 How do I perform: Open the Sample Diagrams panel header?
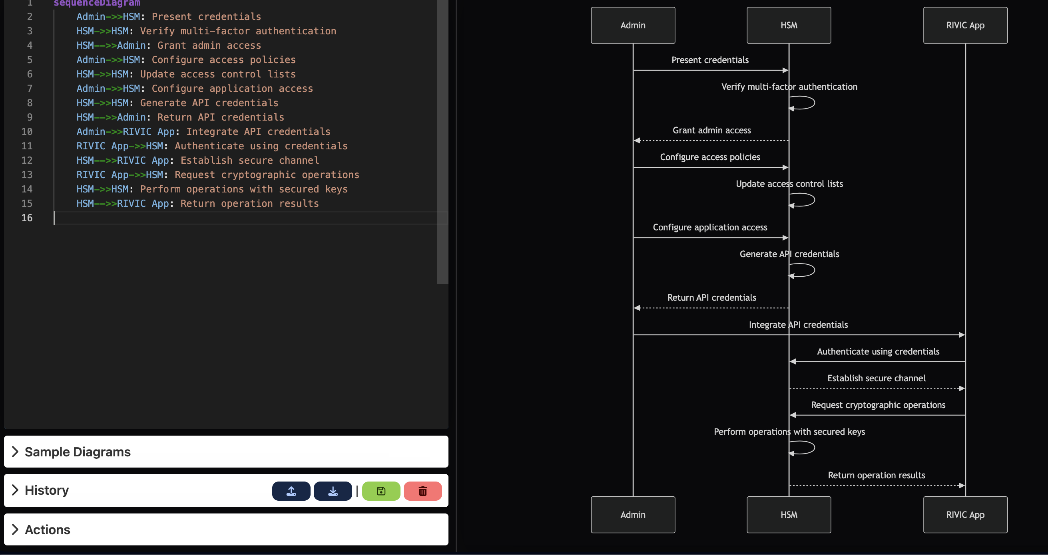click(x=226, y=452)
